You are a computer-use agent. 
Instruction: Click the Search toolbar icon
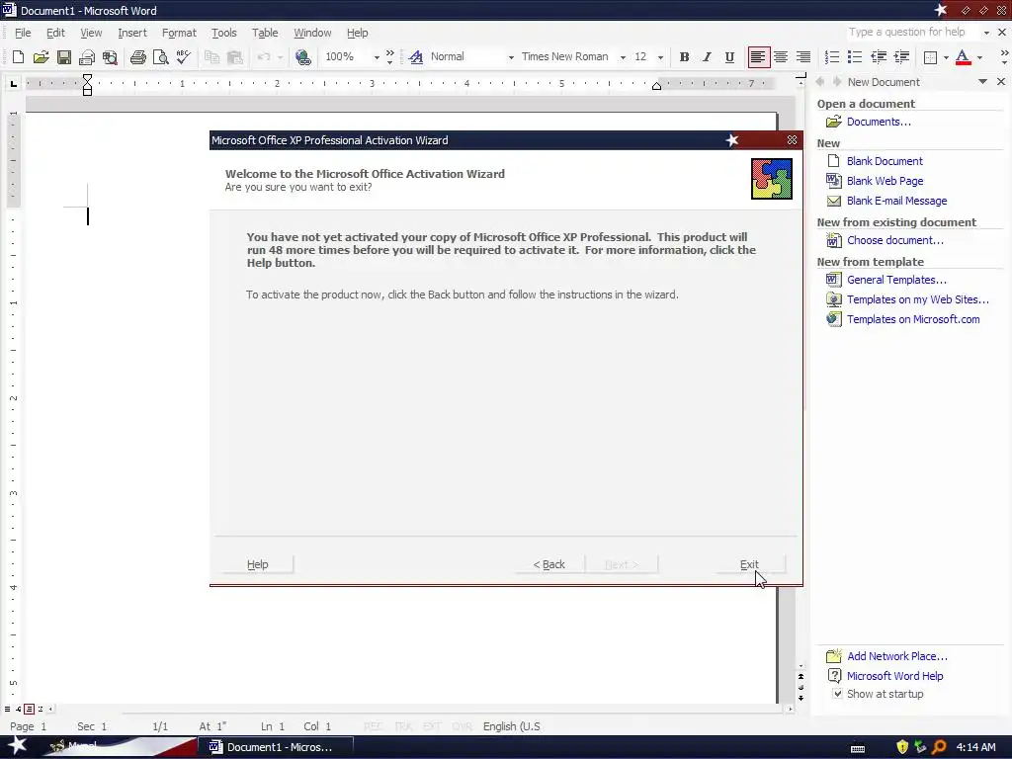pyautogui.click(x=110, y=56)
